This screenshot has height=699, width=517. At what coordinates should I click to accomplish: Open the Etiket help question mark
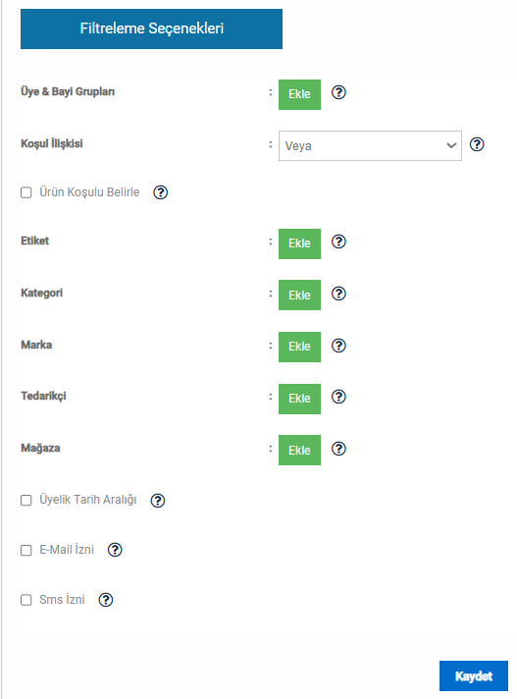point(338,242)
